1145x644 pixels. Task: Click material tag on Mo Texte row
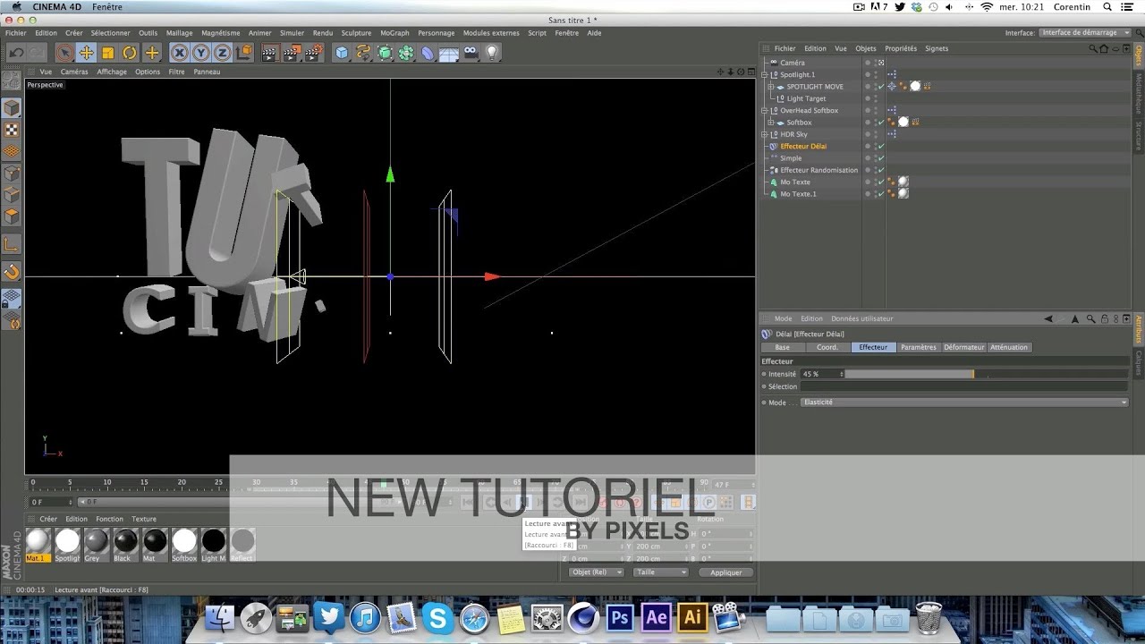[x=903, y=182]
